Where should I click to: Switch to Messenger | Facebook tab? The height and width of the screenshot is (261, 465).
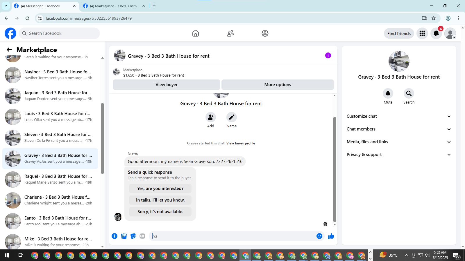pos(45,6)
